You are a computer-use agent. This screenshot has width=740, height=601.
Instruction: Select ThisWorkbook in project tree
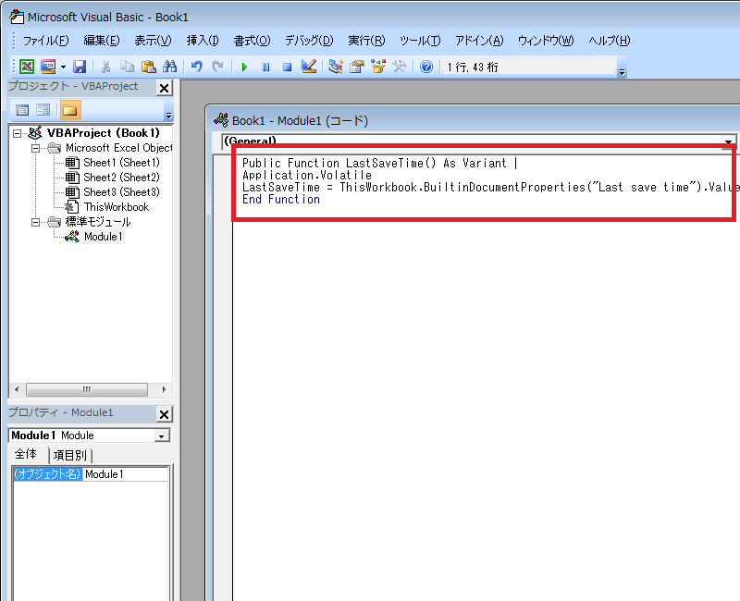tap(117, 207)
